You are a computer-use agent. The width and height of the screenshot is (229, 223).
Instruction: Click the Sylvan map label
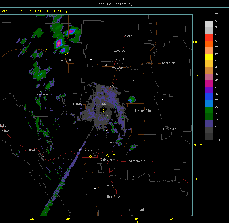point(104,65)
